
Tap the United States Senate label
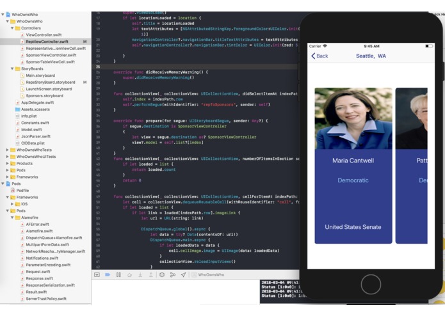pyautogui.click(x=353, y=227)
